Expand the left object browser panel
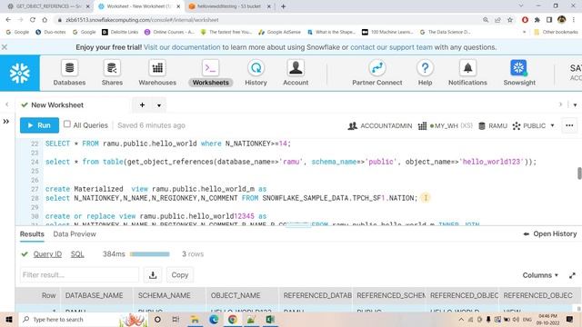 [x=6, y=121]
